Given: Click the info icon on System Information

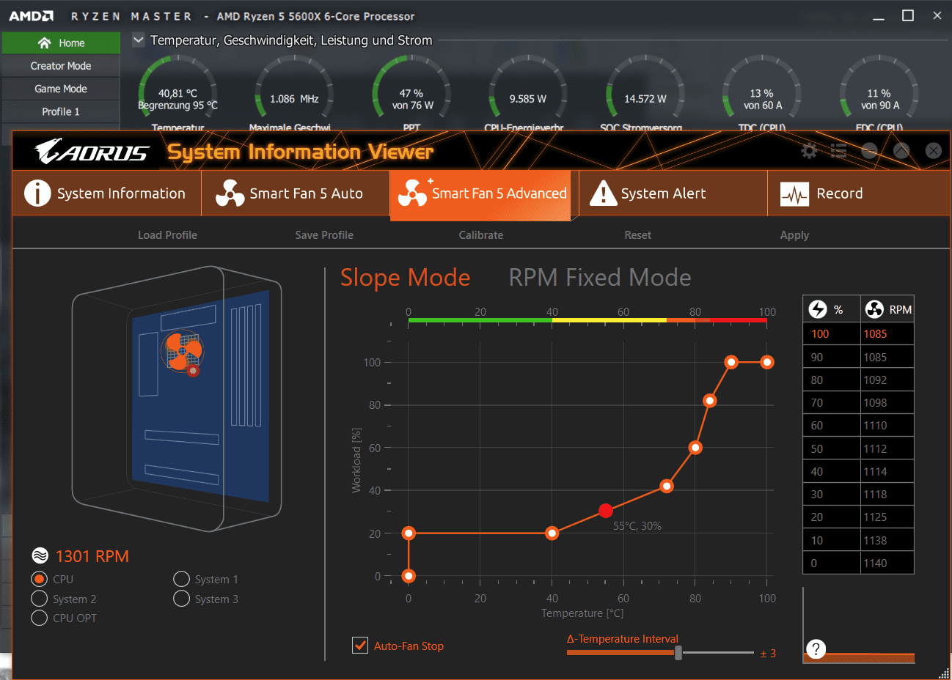Looking at the screenshot, I should click(37, 193).
